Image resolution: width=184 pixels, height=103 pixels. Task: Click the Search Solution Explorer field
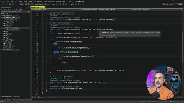[14, 11]
